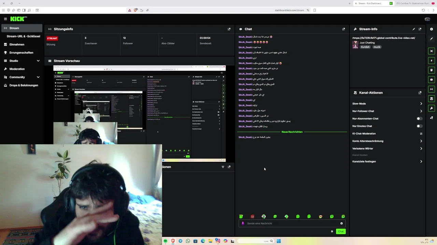Pop out the lower panel next to the filter icon
Viewport: 437px width, 245px height.
(229, 167)
